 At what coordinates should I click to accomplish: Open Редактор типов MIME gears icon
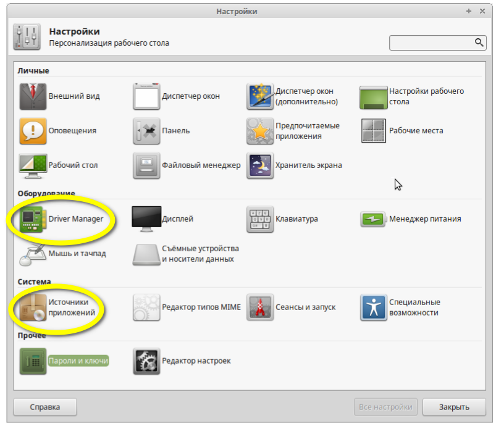point(146,307)
